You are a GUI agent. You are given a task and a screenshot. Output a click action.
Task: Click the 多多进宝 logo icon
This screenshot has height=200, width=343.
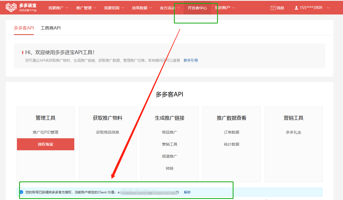(x=11, y=8)
